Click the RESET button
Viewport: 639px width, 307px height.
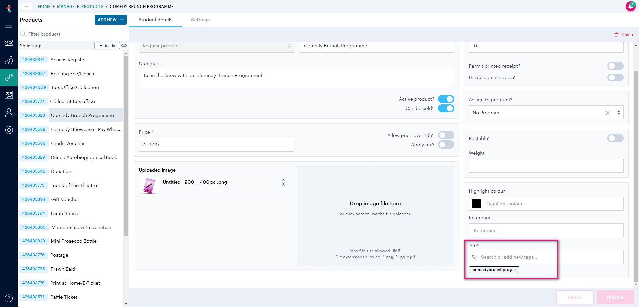pos(575,297)
